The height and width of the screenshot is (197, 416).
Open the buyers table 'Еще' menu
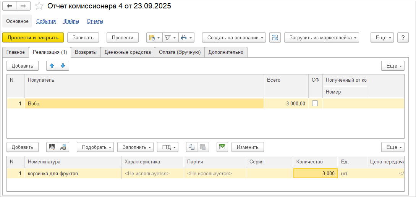coord(393,66)
